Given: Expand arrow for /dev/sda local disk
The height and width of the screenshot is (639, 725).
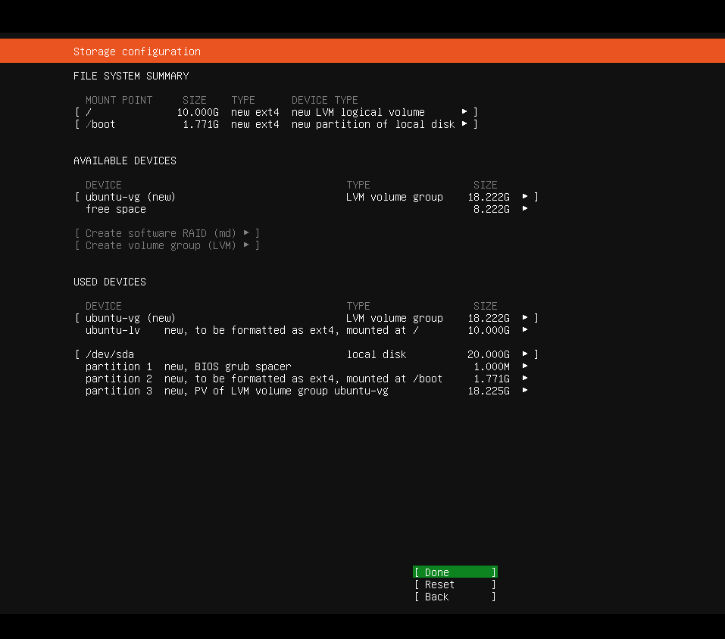Looking at the screenshot, I should [x=525, y=354].
